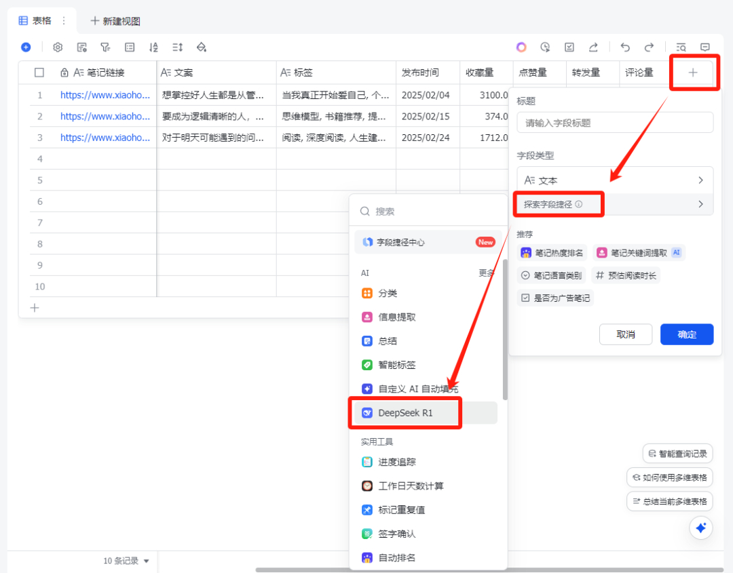Click the comments bubble icon
The width and height of the screenshot is (733, 573).
coord(705,47)
